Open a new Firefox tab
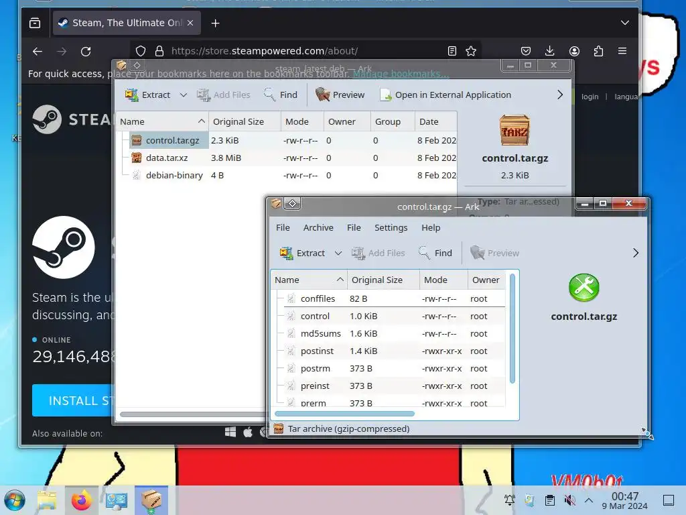 [x=215, y=23]
